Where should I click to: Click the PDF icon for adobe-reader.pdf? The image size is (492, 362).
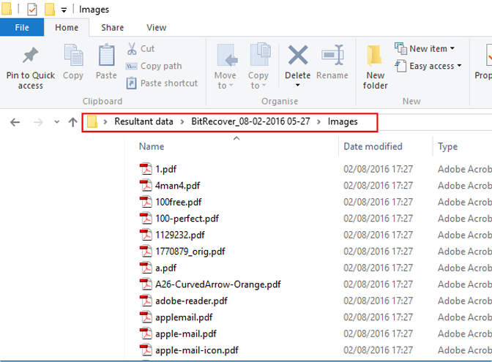(146, 301)
